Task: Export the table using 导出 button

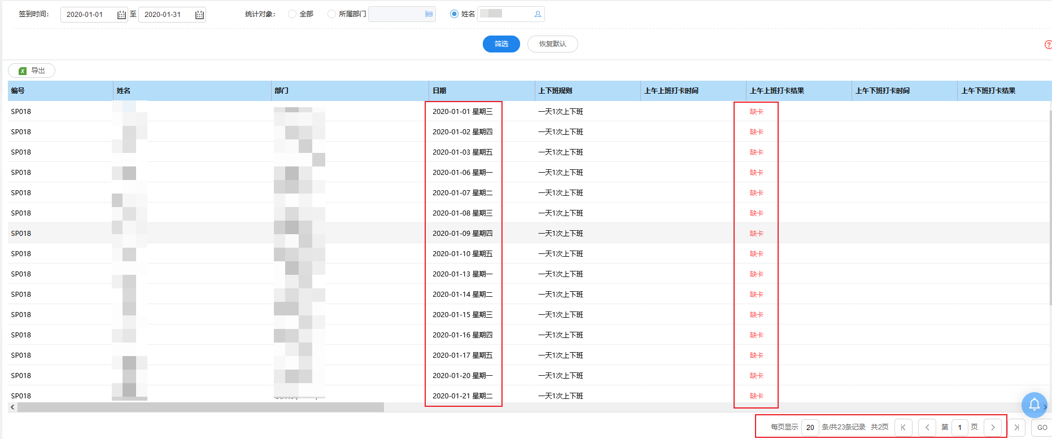Action: pyautogui.click(x=32, y=71)
